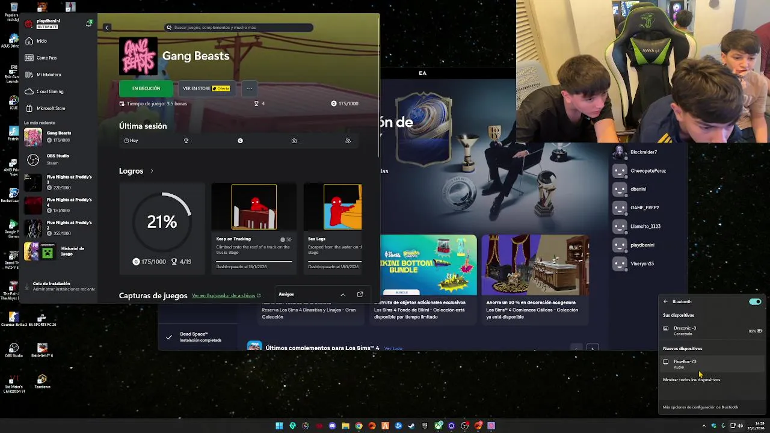This screenshot has height=433, width=770.
Task: Select Five Nights at Freddy's 4 entry
Action: (x=59, y=205)
